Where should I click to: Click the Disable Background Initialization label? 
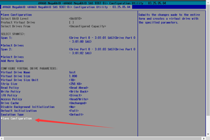pyautogui.click(x=28, y=107)
